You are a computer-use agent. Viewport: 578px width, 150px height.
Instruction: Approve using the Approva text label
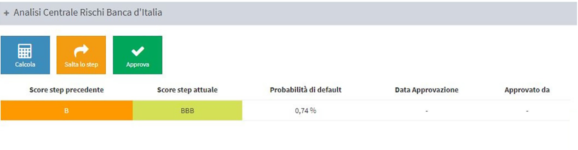coord(137,64)
